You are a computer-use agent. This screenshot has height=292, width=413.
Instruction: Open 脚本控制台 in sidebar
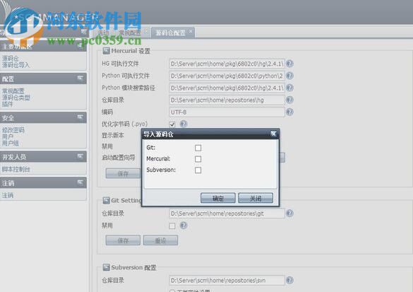pyautogui.click(x=16, y=169)
